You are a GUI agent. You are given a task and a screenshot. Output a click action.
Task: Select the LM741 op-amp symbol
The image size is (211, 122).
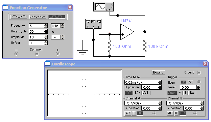pyautogui.click(x=127, y=32)
